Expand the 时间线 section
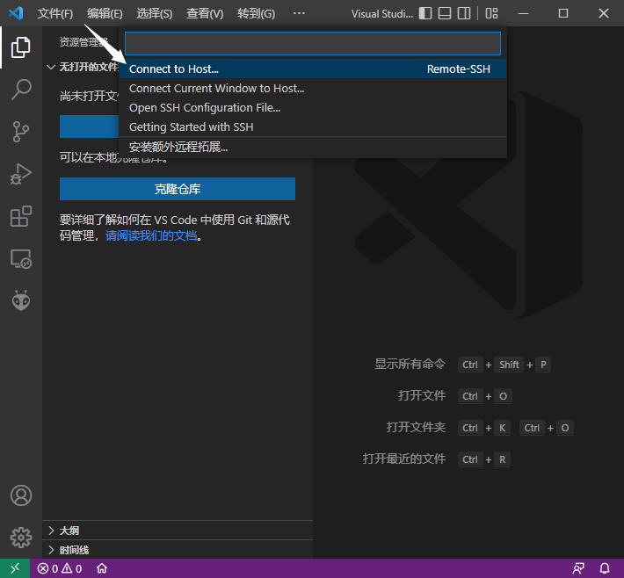 178,550
